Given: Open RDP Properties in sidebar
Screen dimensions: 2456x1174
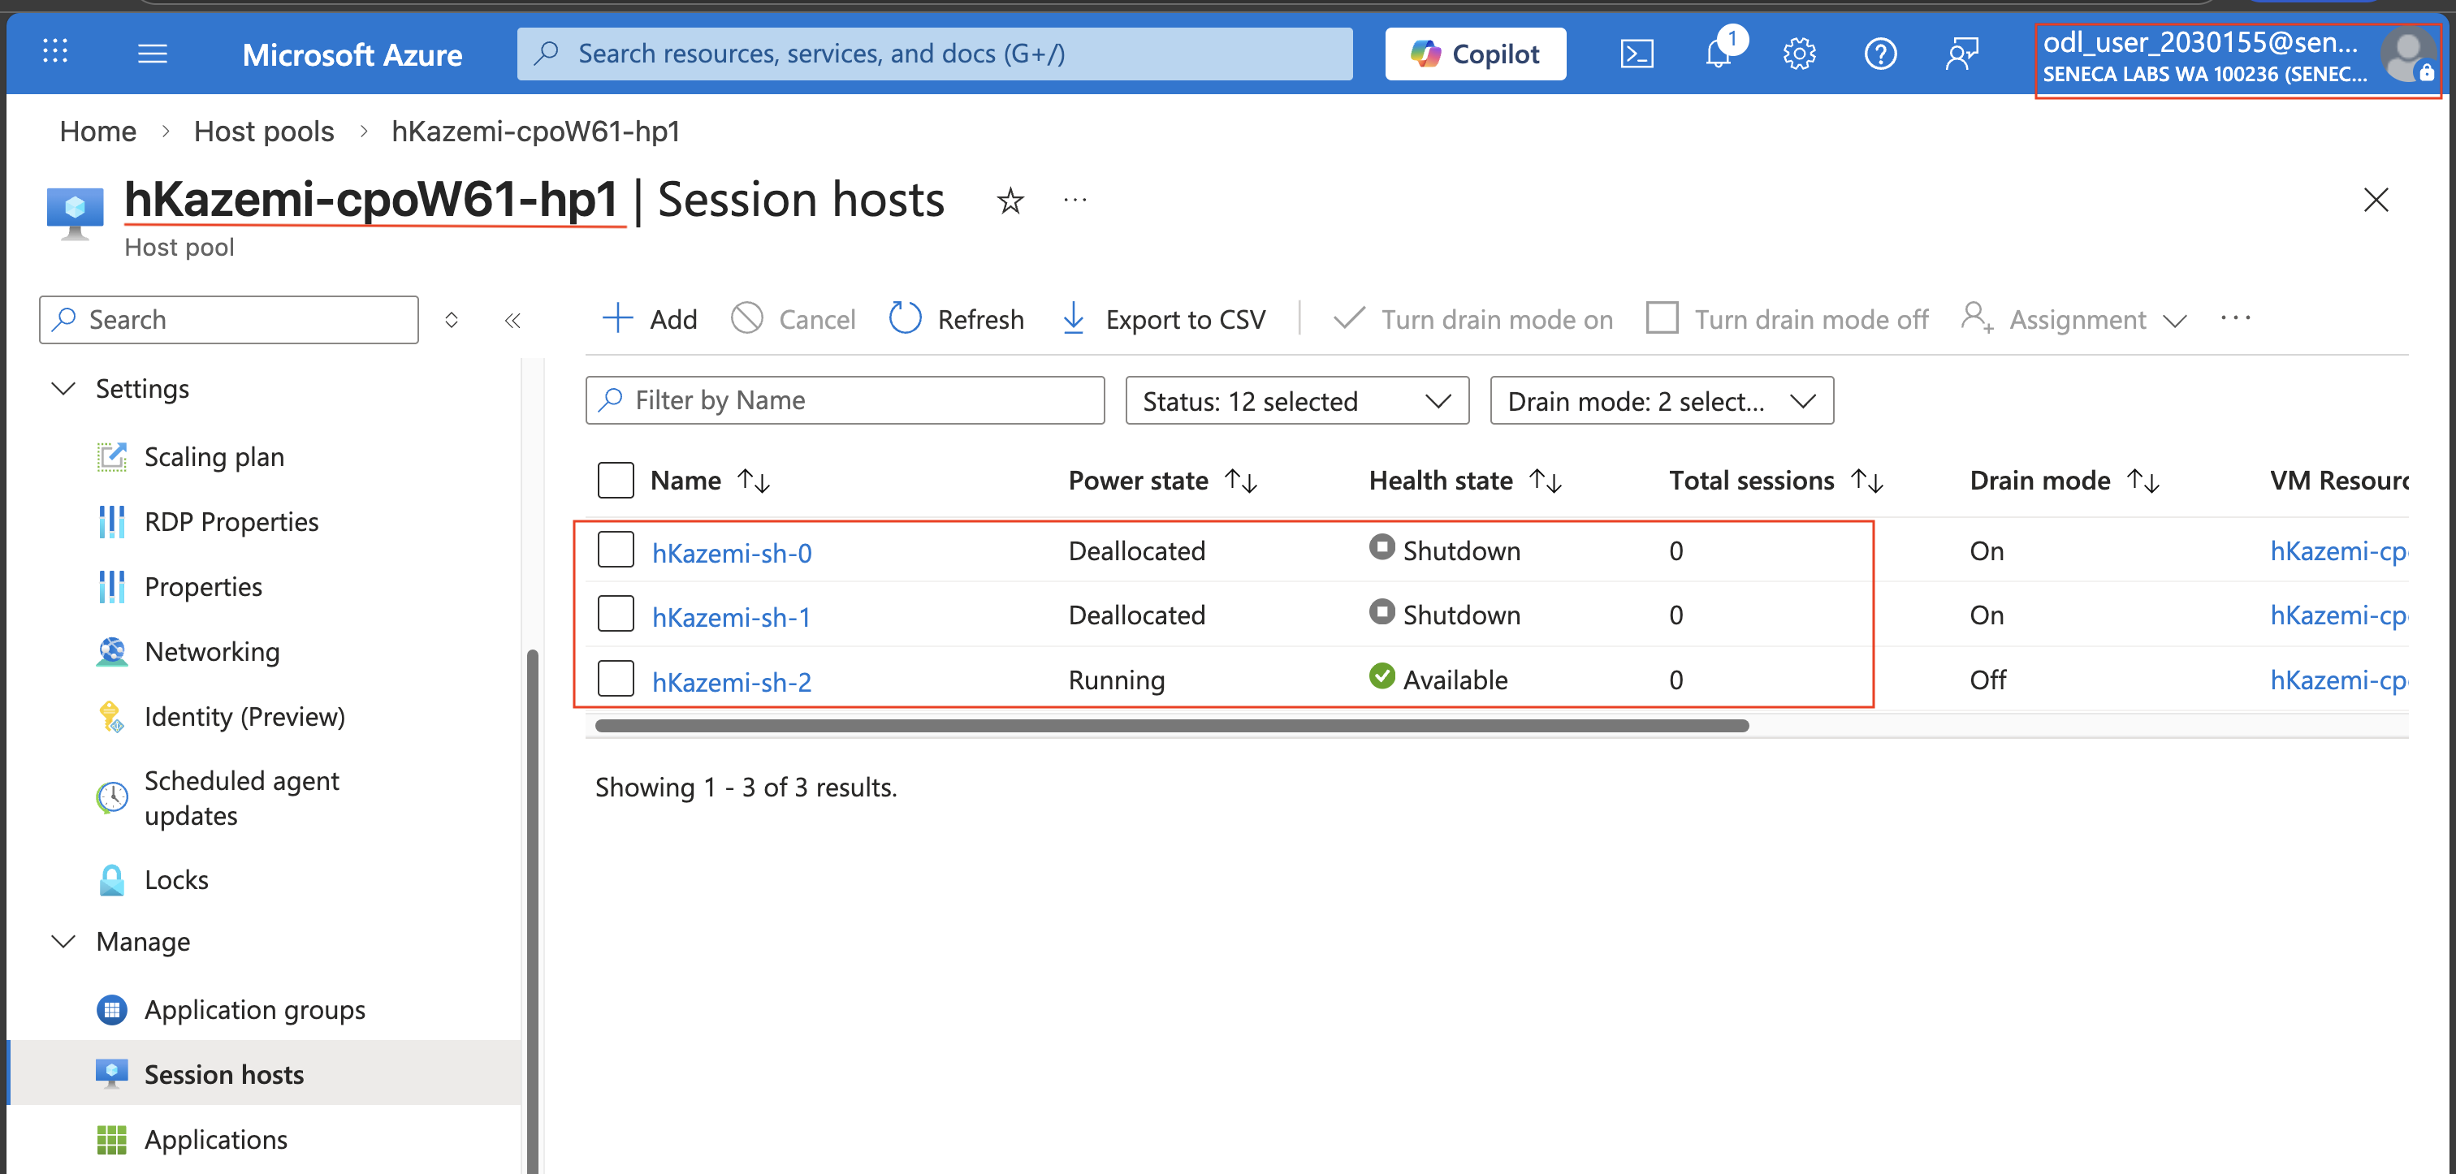Looking at the screenshot, I should tap(231, 522).
